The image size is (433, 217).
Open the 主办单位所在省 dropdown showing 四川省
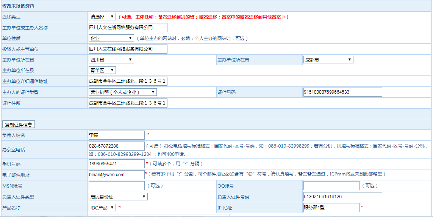(111, 60)
